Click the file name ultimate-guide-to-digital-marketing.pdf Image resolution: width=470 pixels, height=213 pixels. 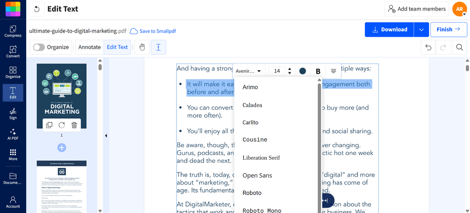(78, 31)
